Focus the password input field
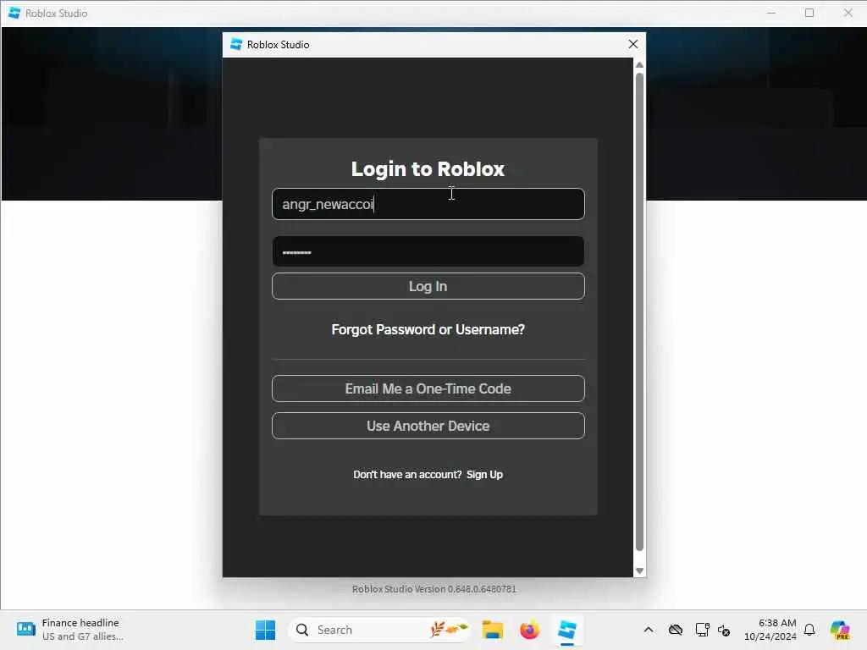 [428, 252]
